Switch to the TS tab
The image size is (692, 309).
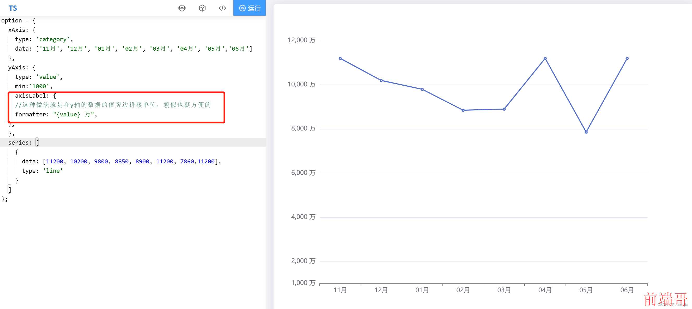pyautogui.click(x=13, y=8)
